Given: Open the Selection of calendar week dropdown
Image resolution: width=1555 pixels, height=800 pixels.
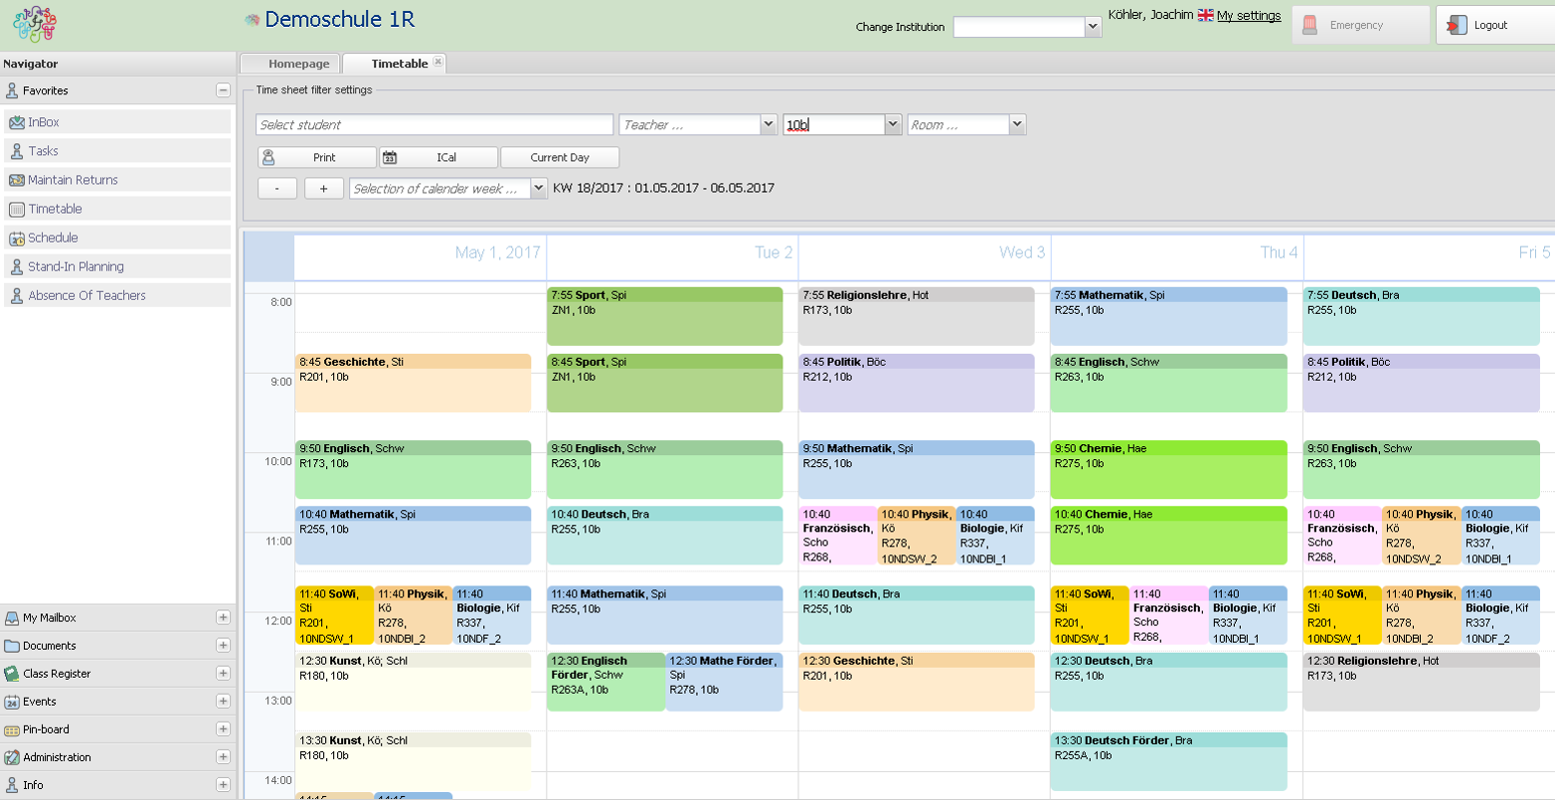Looking at the screenshot, I should coord(538,187).
